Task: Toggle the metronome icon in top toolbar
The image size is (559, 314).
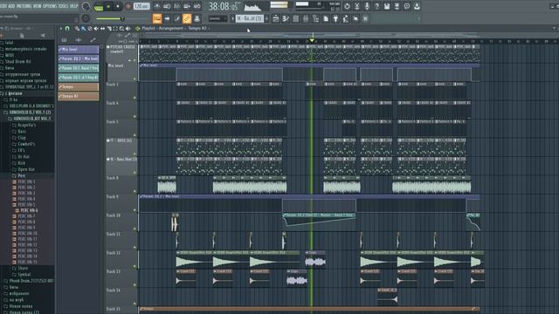Action: pyautogui.click(x=157, y=6)
